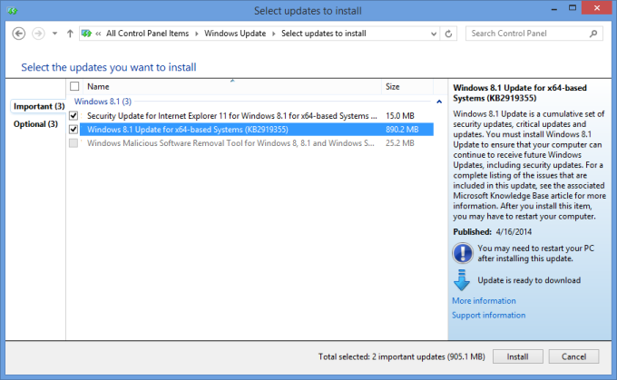Screen dimensions: 617x380
Task: Click the Up one level arrow
Action: 71,34
